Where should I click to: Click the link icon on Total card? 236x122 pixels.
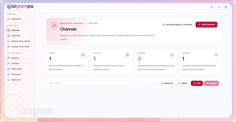coord(83,55)
